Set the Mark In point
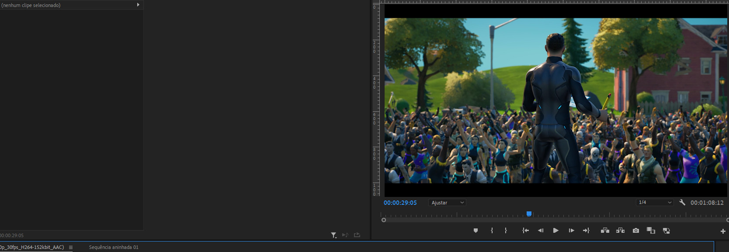Viewport: 729px width, 252px height. point(492,231)
